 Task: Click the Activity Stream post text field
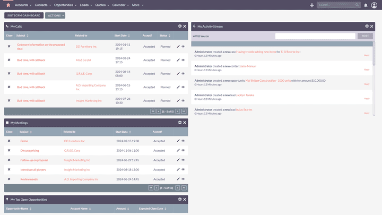point(315,36)
